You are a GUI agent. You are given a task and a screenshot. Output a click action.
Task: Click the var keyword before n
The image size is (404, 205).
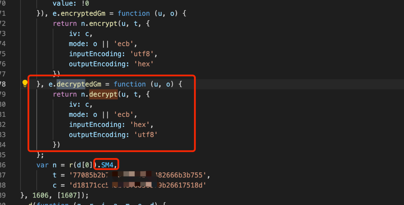42,165
